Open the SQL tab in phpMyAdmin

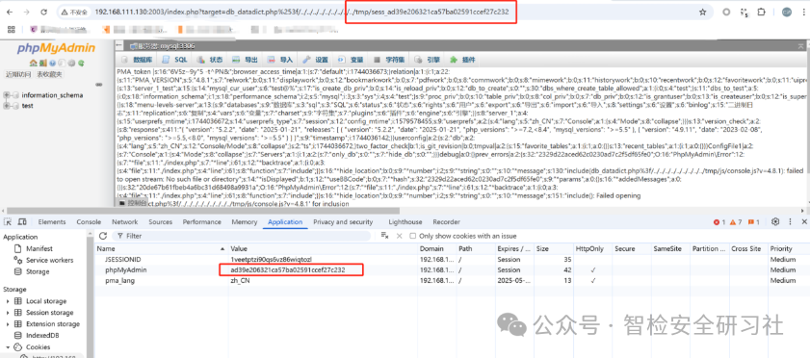[174, 60]
